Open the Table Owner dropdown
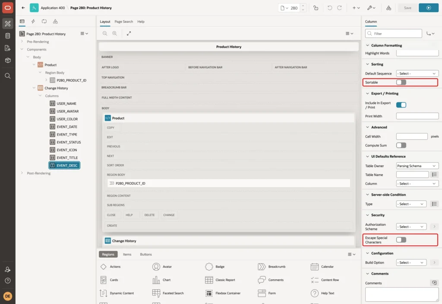Image resolution: width=442 pixels, height=304 pixels. 417,166
